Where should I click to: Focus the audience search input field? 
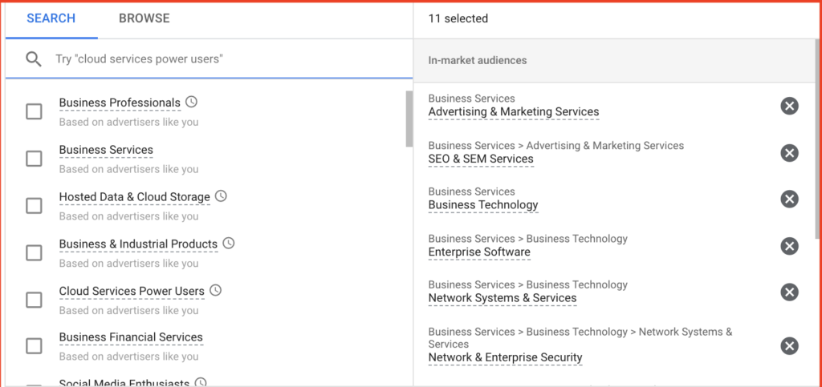(230, 59)
